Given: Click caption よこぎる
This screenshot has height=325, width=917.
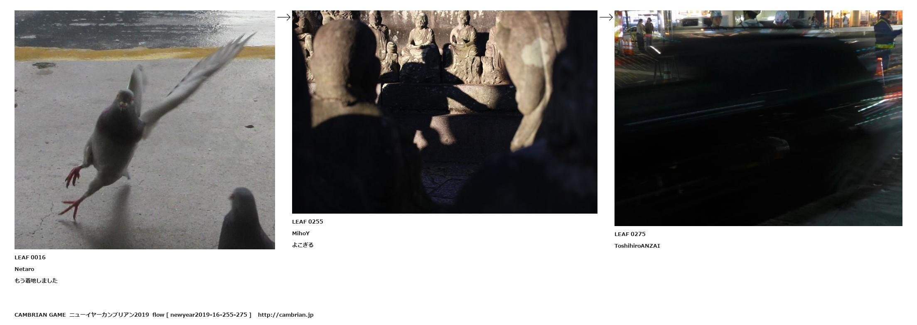Looking at the screenshot, I should (303, 245).
